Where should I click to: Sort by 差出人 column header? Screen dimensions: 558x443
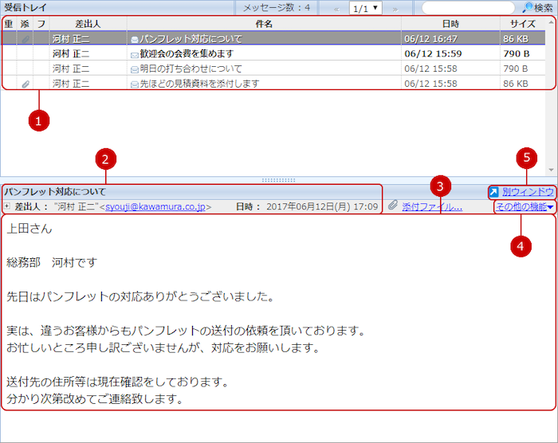point(87,24)
